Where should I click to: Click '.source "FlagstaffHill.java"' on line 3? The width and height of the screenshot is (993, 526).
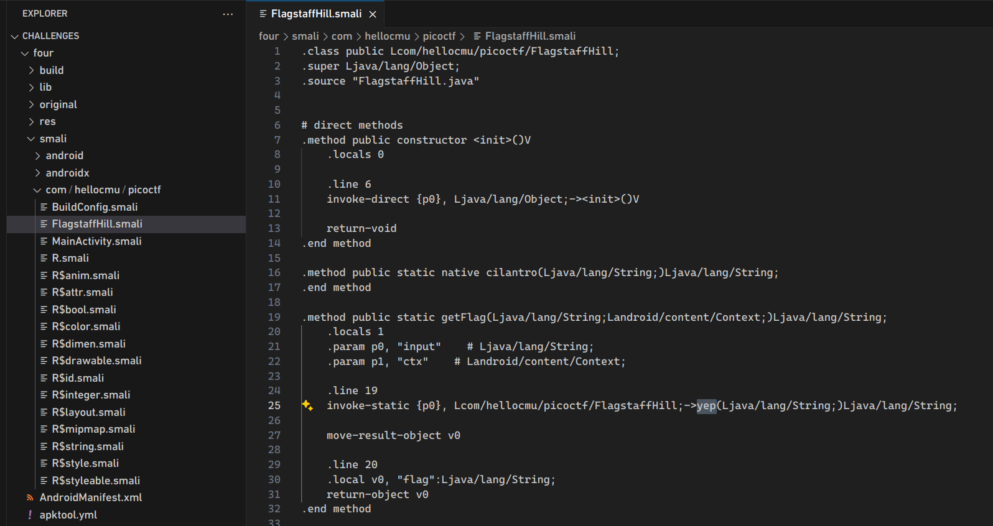point(391,81)
